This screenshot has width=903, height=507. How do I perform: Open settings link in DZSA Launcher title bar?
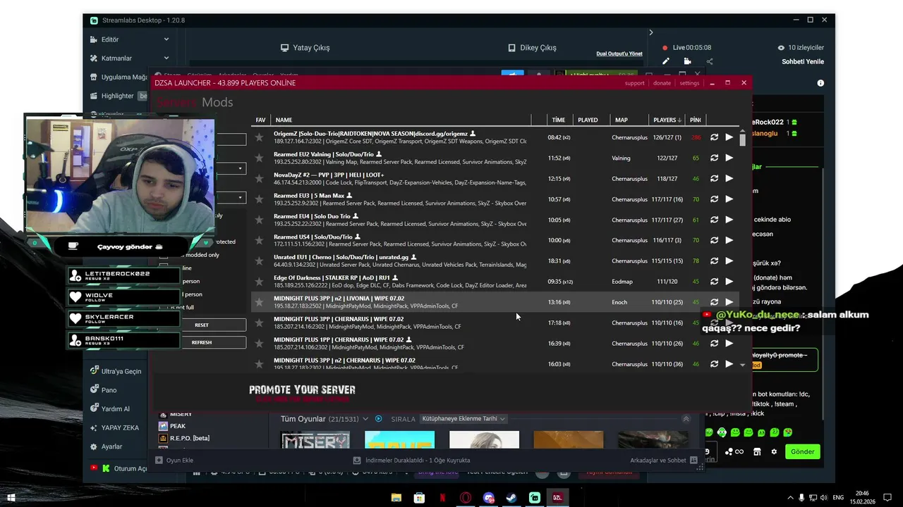[x=689, y=83]
